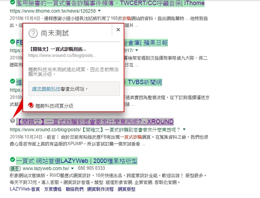Click the question mark icon beside 尚未測試
The image size is (260, 198).
33,33
